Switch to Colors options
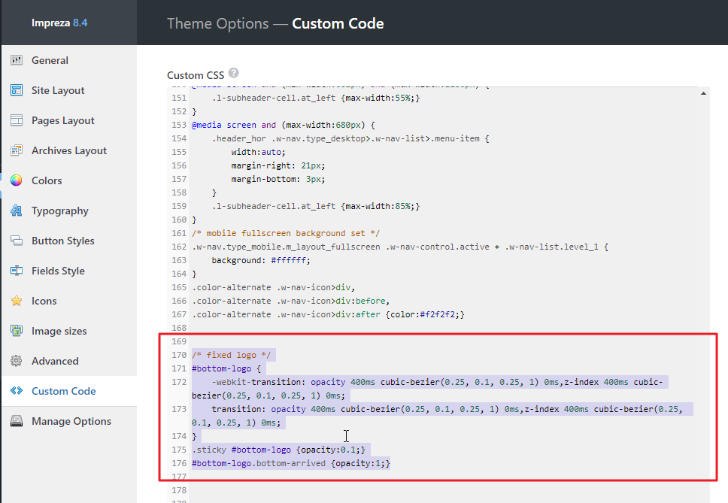Viewport: 728px width, 503px height. pyautogui.click(x=69, y=180)
